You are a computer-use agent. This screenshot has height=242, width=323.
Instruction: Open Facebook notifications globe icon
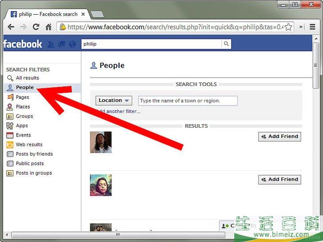pyautogui.click(x=72, y=44)
